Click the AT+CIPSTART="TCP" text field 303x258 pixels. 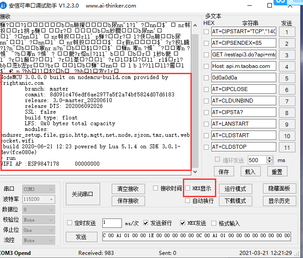244,32
